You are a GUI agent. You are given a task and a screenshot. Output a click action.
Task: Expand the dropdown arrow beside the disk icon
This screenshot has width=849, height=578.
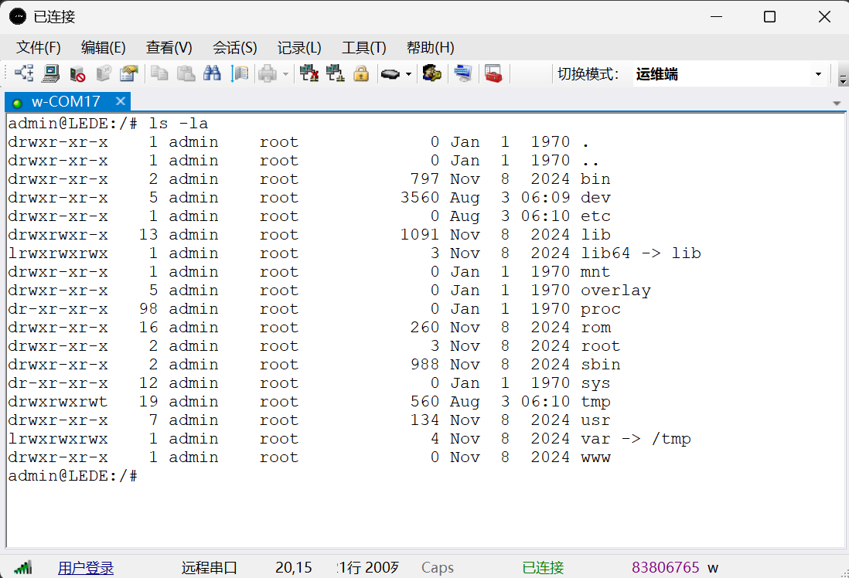click(x=408, y=75)
